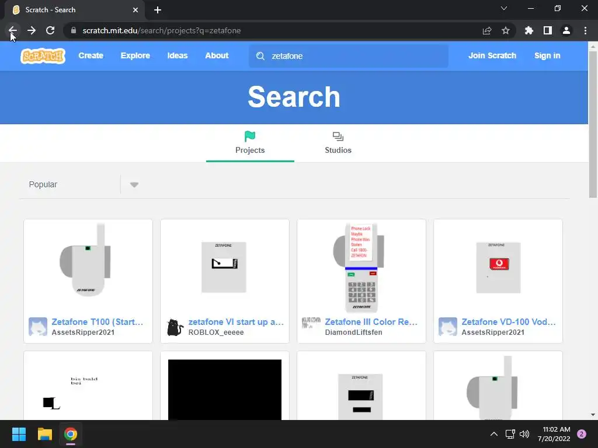Open the Chrome extensions puzzle icon
The height and width of the screenshot is (448, 598).
click(529, 30)
